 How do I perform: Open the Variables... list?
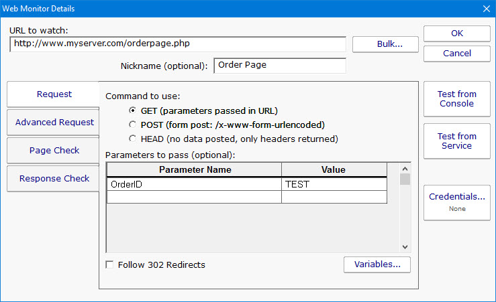[377, 265]
